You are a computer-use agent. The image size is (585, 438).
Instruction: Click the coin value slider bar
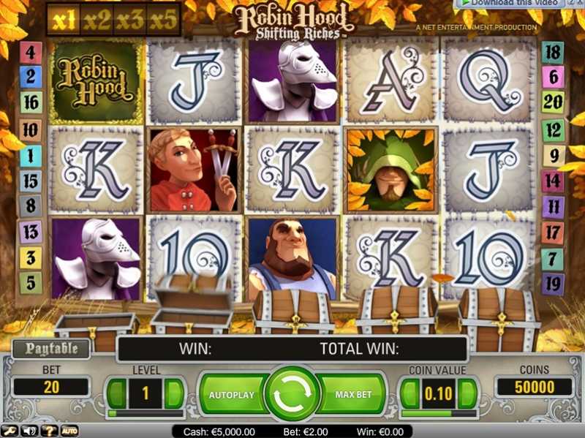pyautogui.click(x=439, y=413)
